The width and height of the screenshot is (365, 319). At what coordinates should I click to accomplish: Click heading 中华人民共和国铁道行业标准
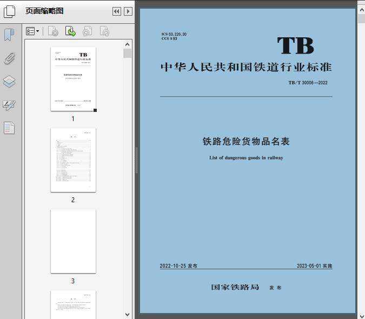coord(246,67)
